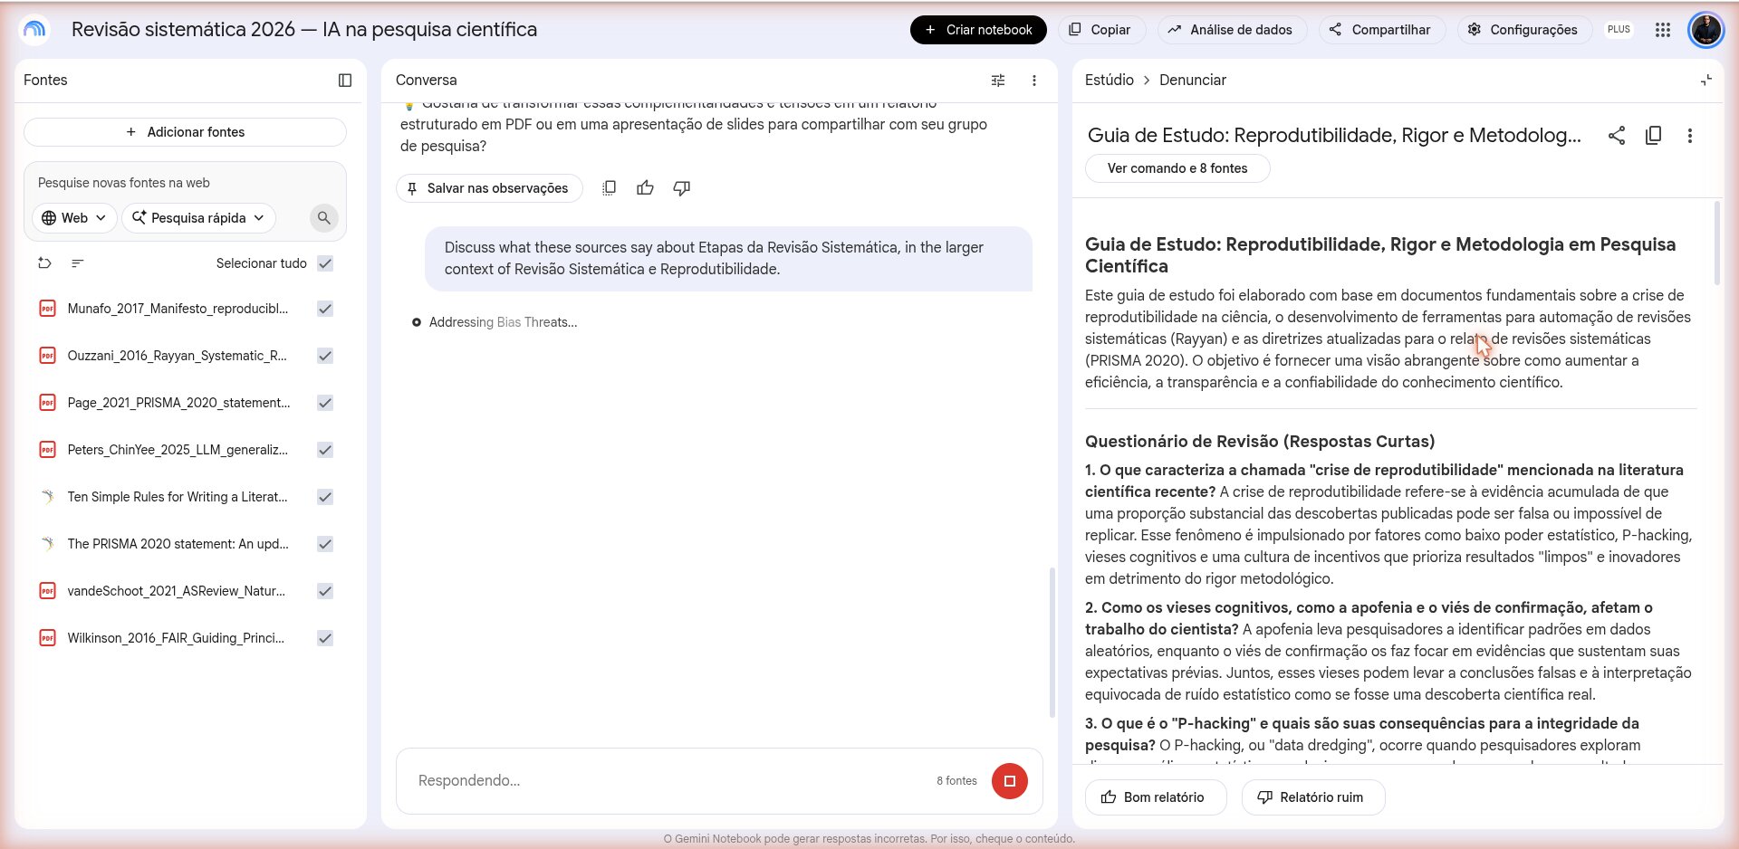This screenshot has height=849, width=1739.
Task: Uncheck the Munafo_2017_Manifesto source checkbox
Action: point(325,309)
